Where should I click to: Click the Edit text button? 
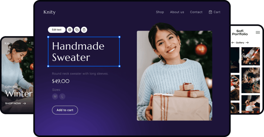(57, 30)
